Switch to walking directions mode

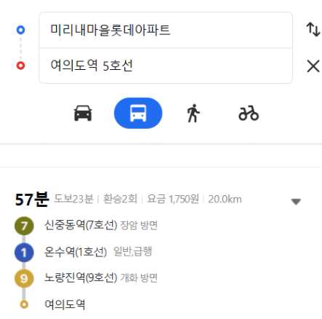193,113
